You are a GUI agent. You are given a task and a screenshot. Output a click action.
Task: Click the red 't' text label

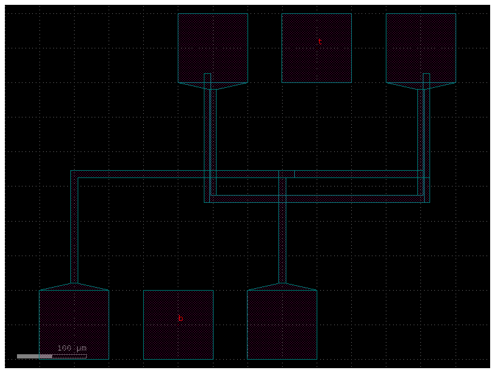click(x=320, y=42)
